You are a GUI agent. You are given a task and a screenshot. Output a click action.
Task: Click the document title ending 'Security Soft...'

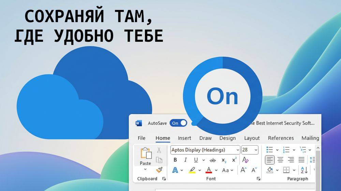coord(282,123)
